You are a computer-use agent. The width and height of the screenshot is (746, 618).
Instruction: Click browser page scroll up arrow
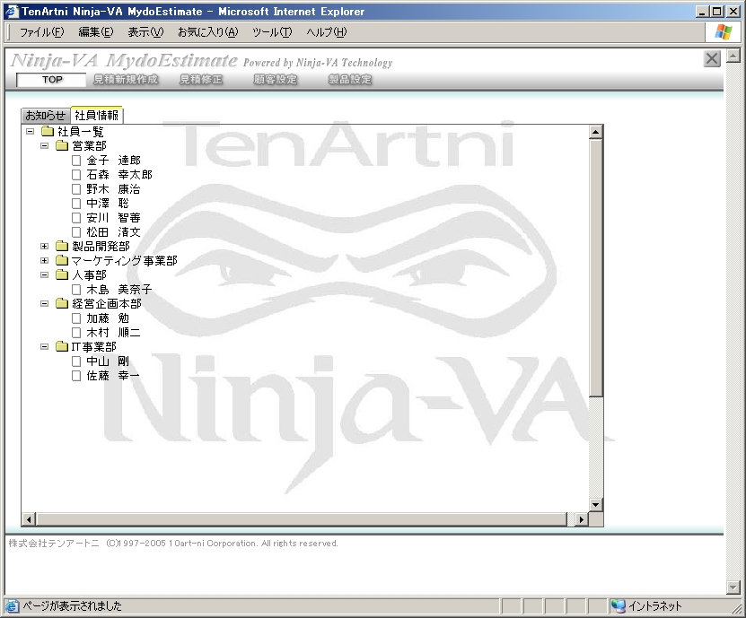coord(733,57)
